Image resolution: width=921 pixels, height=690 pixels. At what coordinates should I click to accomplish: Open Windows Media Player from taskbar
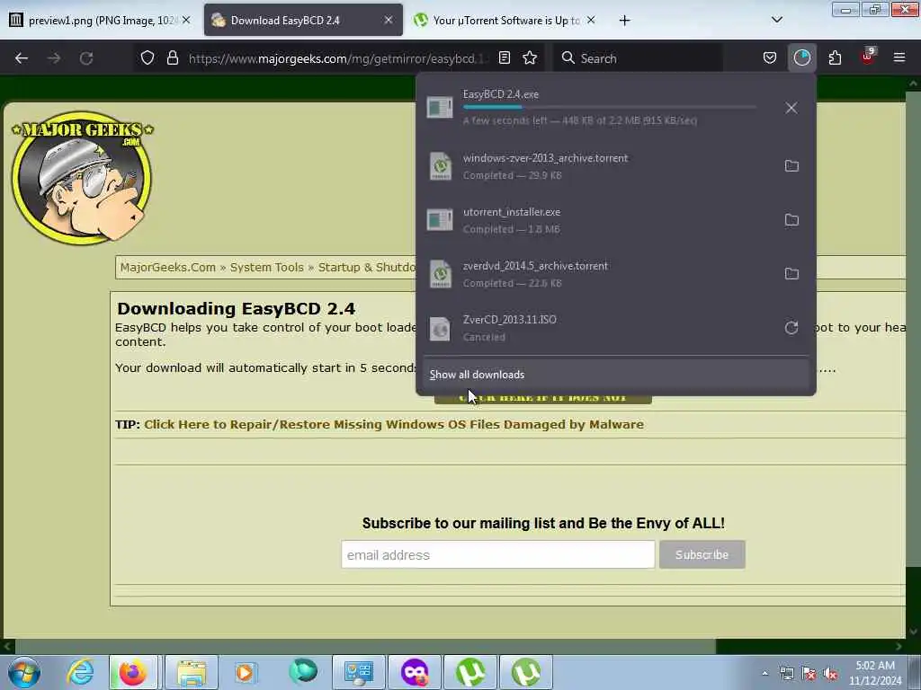[246, 672]
